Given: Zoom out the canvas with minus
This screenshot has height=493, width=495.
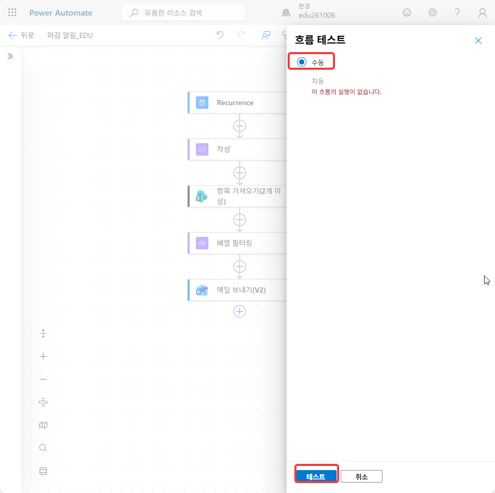Looking at the screenshot, I should [43, 379].
